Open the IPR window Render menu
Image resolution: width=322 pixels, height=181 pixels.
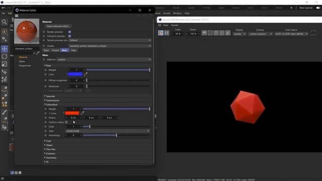[175, 25]
